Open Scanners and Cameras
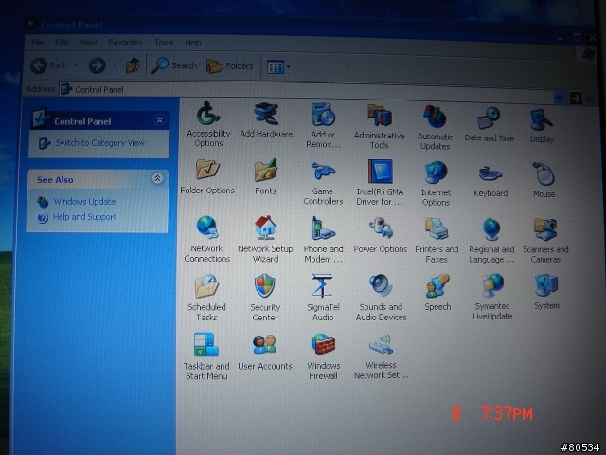This screenshot has width=606, height=455. (x=545, y=240)
